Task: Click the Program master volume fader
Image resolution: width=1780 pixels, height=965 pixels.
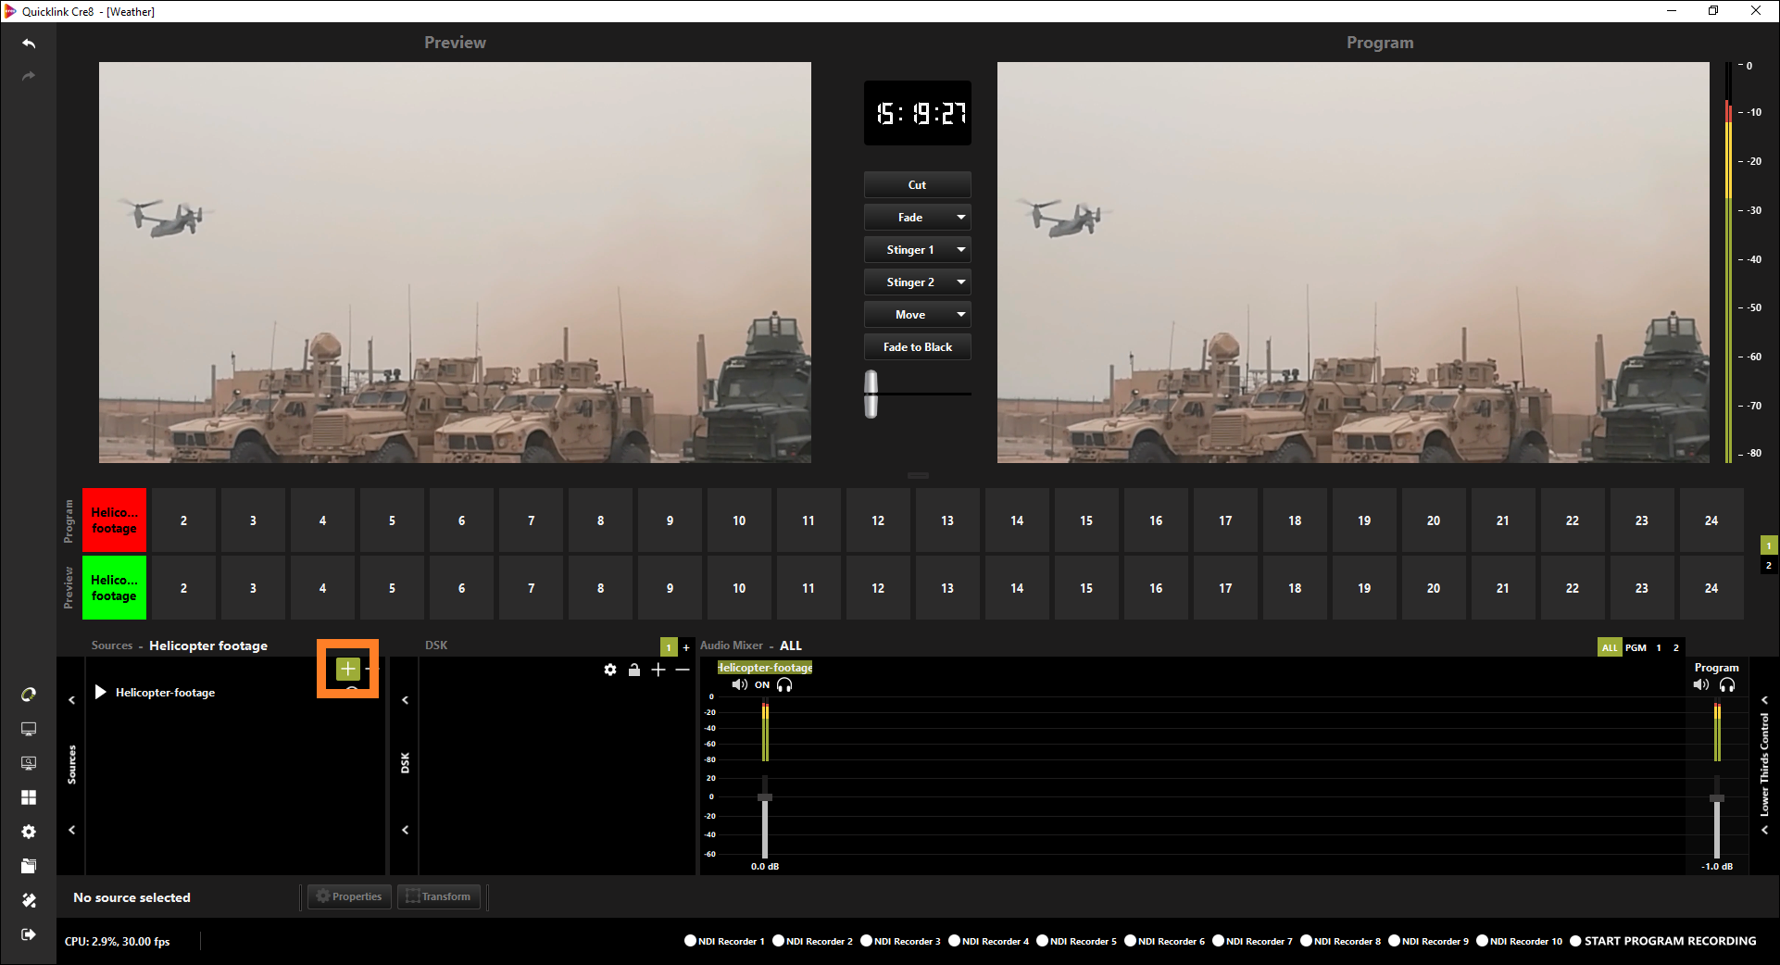Action: [x=1716, y=798]
